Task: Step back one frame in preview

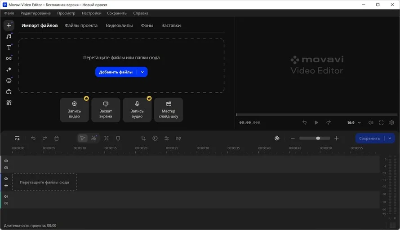Action: (305, 122)
